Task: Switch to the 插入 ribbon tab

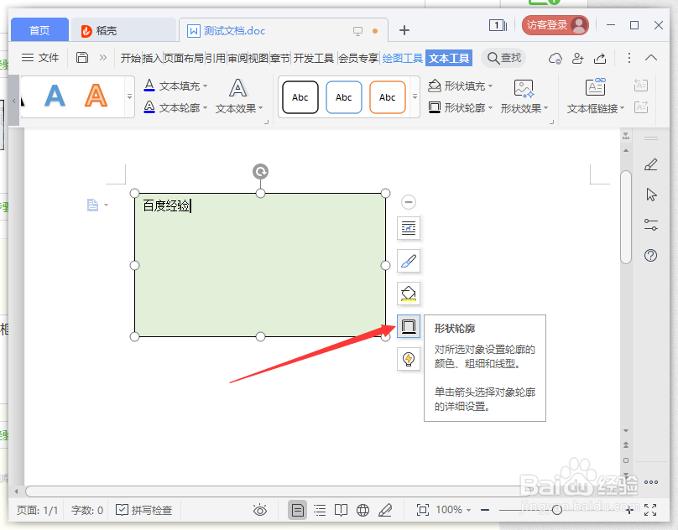Action: (x=152, y=58)
